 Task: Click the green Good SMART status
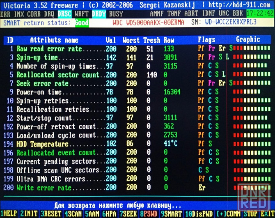click(x=82, y=22)
